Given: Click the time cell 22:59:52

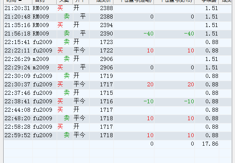Looking at the screenshot, I should [17, 136].
